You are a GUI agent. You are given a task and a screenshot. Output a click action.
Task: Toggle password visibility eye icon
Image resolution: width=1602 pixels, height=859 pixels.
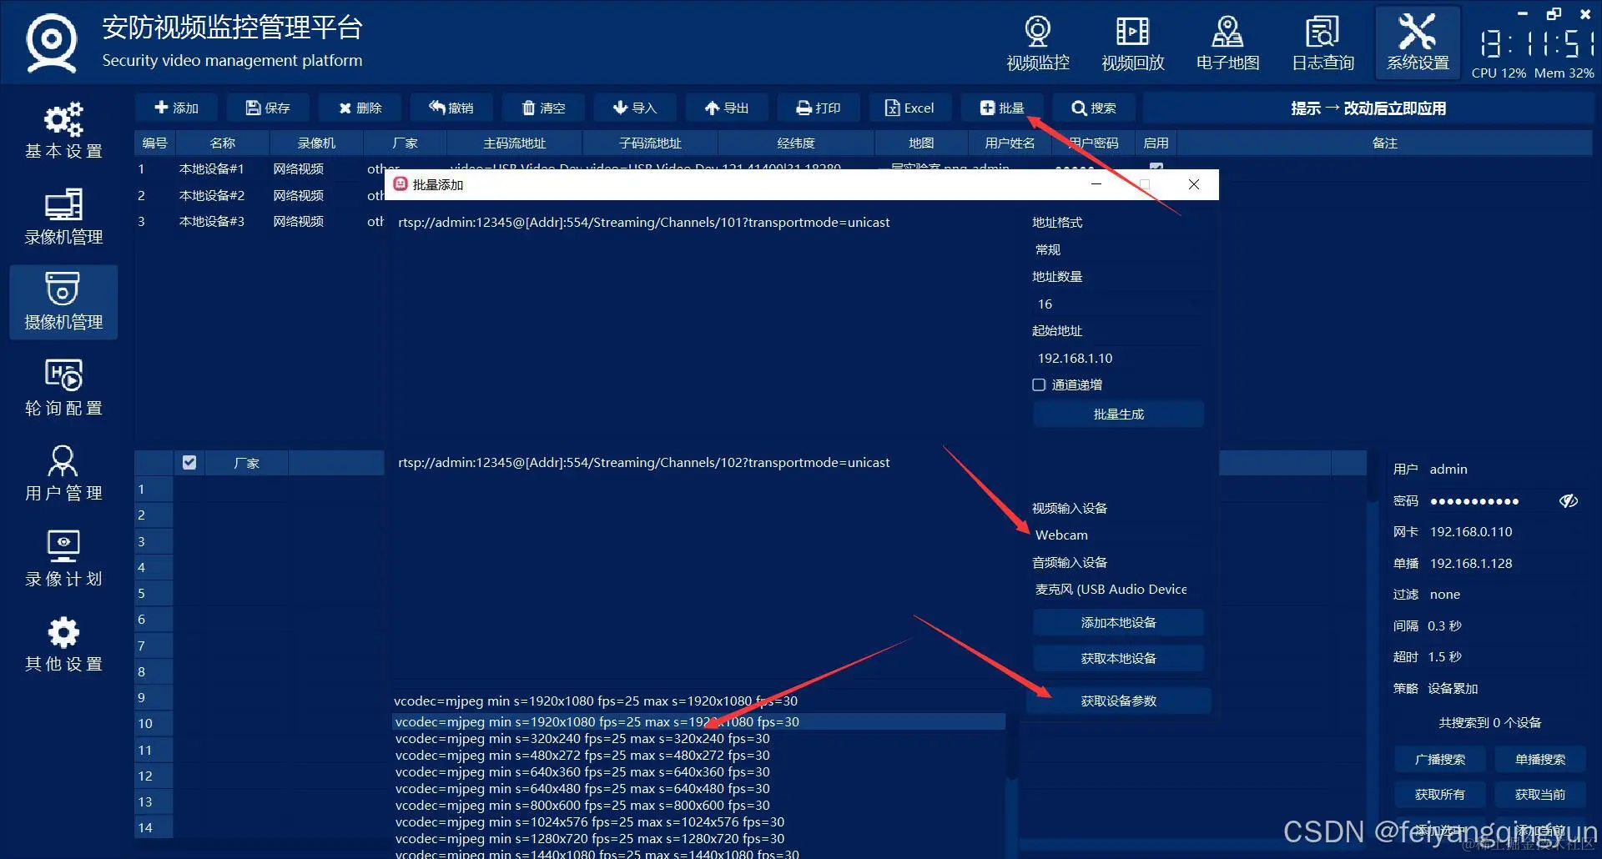pos(1569,500)
